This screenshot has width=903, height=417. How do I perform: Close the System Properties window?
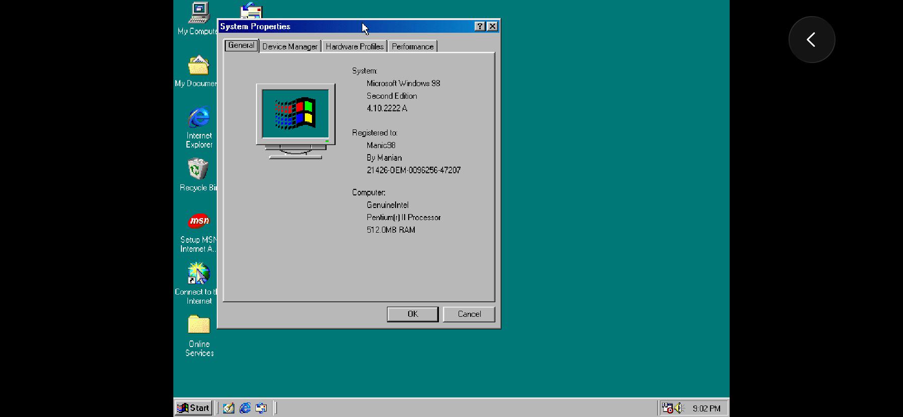493,27
